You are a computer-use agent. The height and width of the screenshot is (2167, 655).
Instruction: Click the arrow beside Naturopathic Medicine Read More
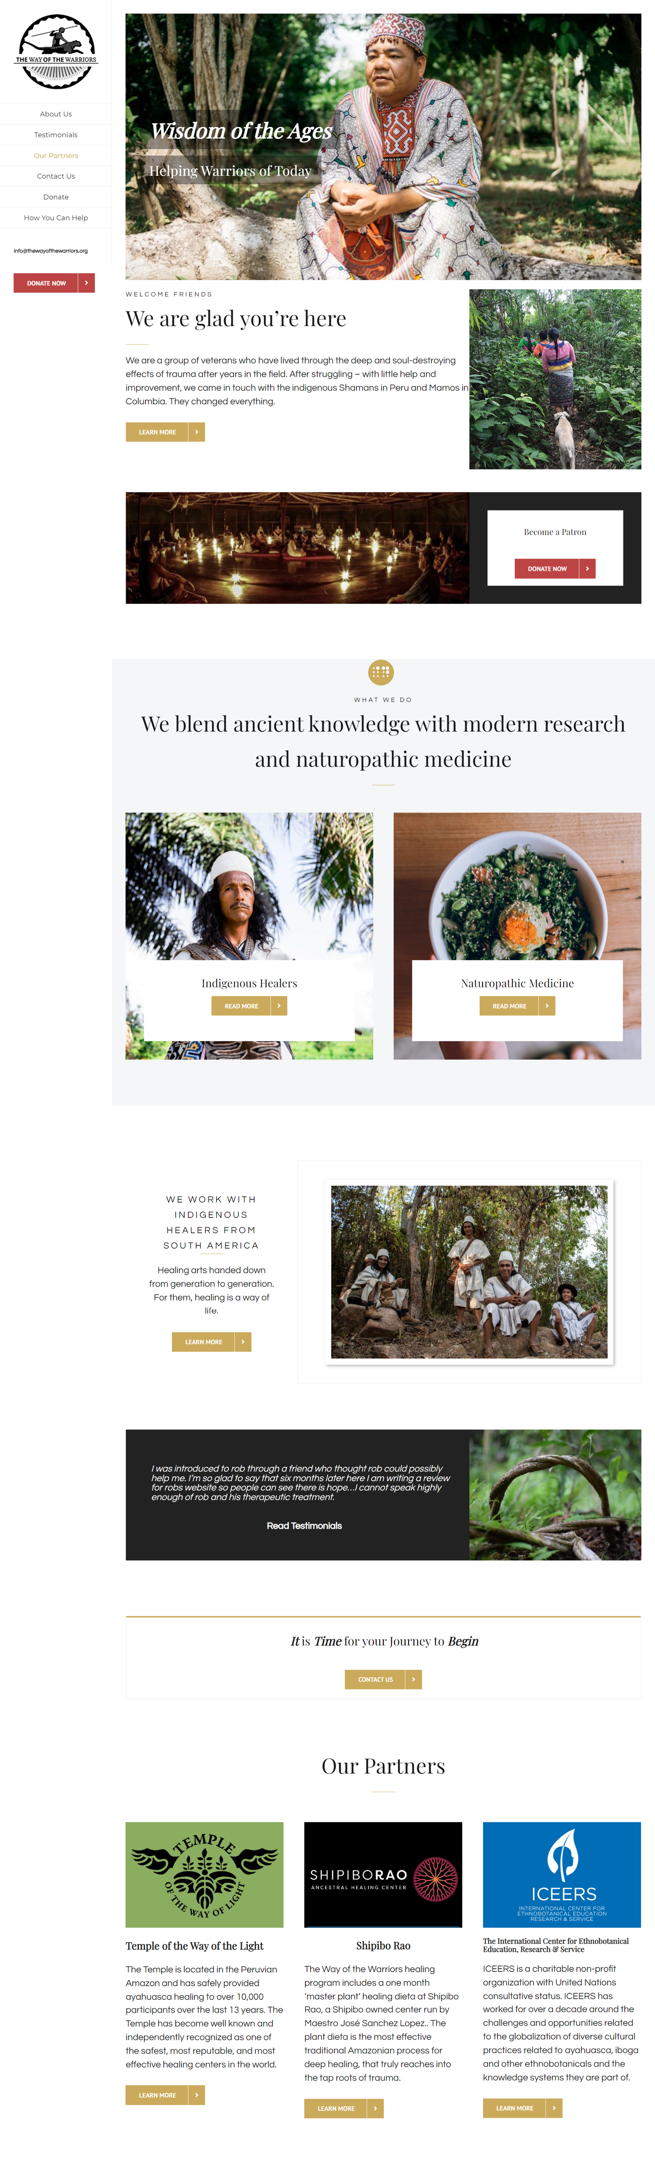(547, 1005)
